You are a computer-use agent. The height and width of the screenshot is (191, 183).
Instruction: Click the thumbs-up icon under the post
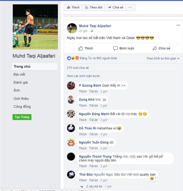point(81,48)
